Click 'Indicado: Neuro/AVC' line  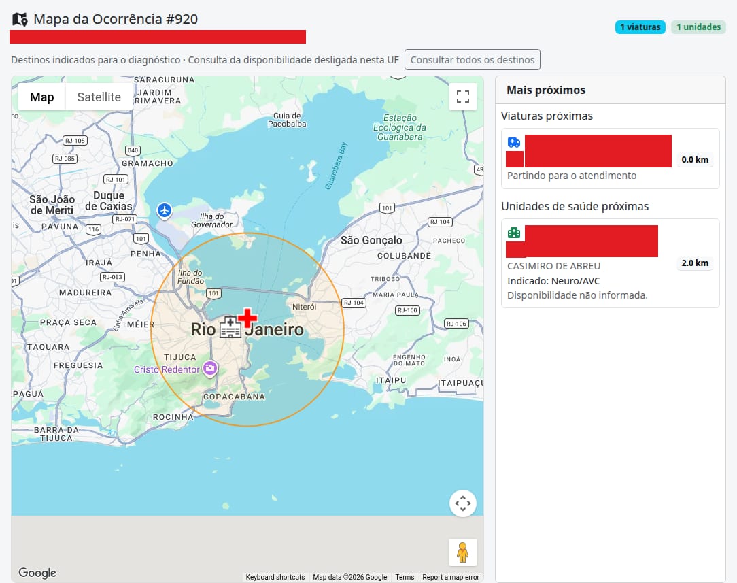553,281
